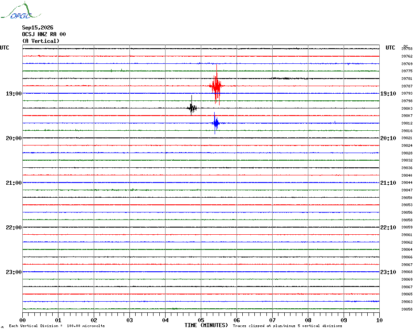Click the Sep15,2026 date header

(37, 28)
